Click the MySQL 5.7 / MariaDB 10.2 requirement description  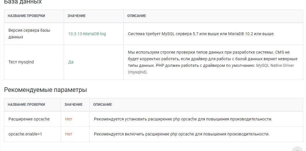(201, 34)
